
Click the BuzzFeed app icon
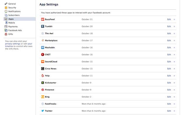point(43,19)
